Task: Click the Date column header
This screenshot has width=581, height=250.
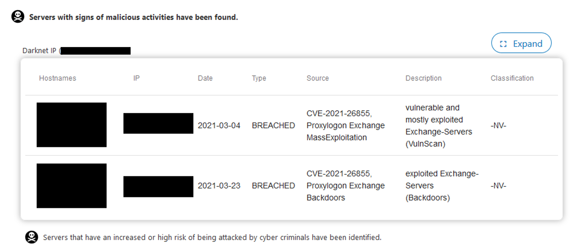Action: pos(205,78)
